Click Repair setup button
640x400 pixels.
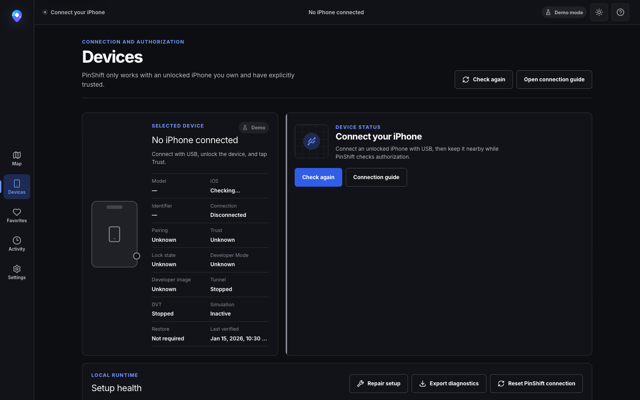coord(379,384)
